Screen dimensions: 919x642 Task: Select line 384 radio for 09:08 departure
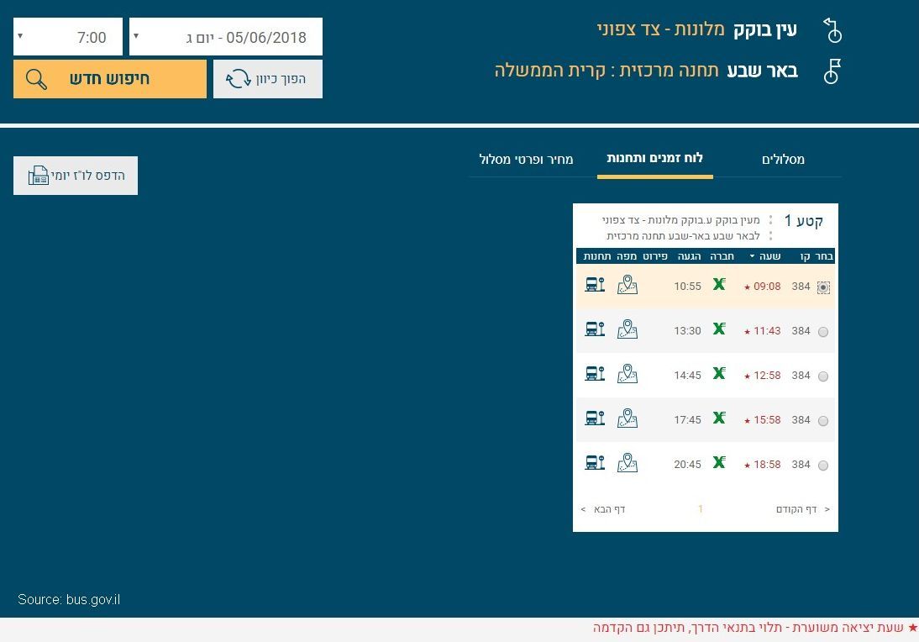[x=823, y=287]
